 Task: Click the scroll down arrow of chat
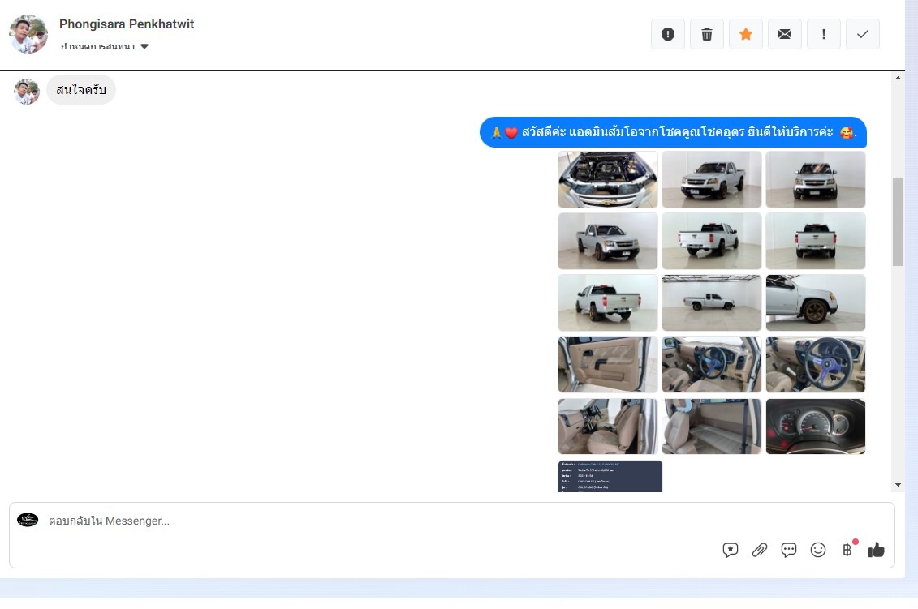point(898,485)
